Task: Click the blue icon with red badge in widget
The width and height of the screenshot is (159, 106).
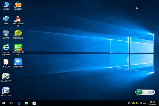Action: click(153, 92)
